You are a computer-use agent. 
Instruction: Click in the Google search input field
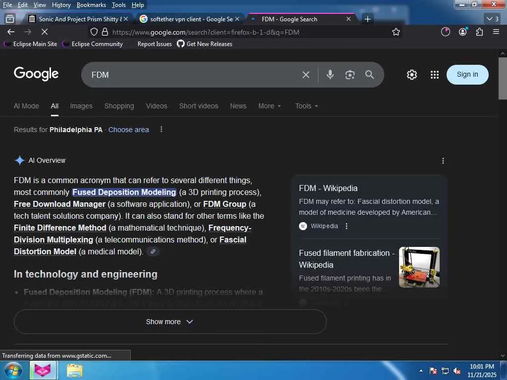tap(194, 75)
